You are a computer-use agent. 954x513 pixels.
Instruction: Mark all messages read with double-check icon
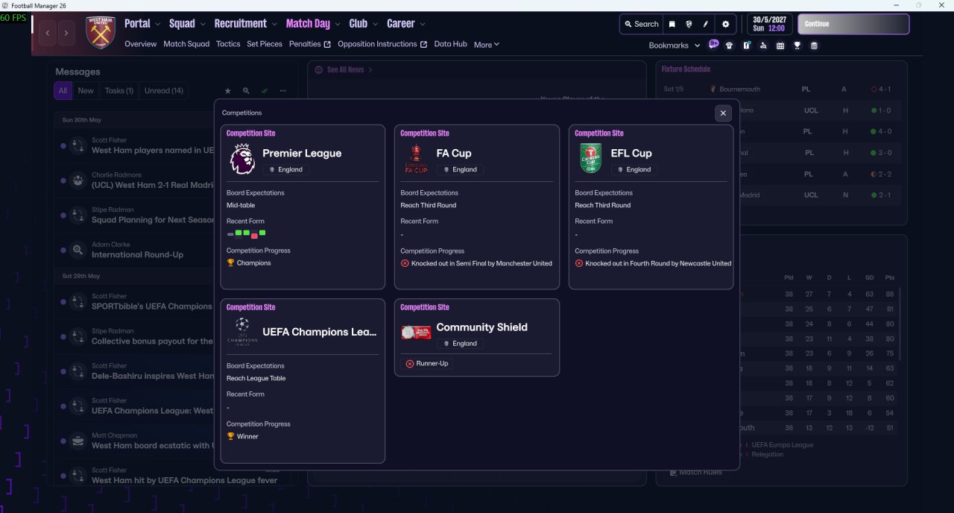click(x=265, y=91)
